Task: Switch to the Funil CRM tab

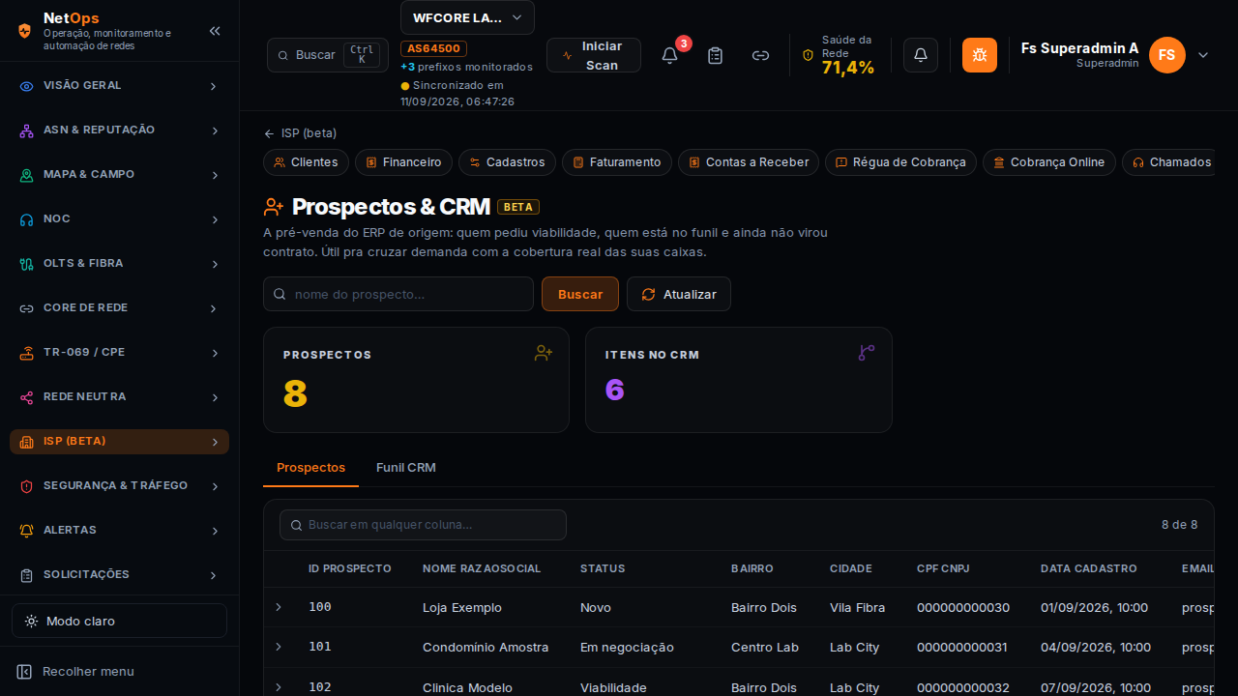Action: click(406, 468)
